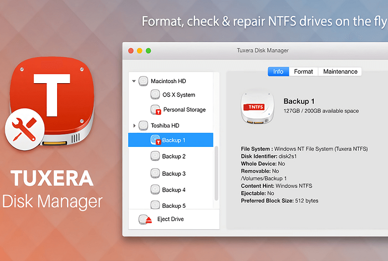
Task: Click the Backup 4 volume icon
Action: tap(155, 190)
